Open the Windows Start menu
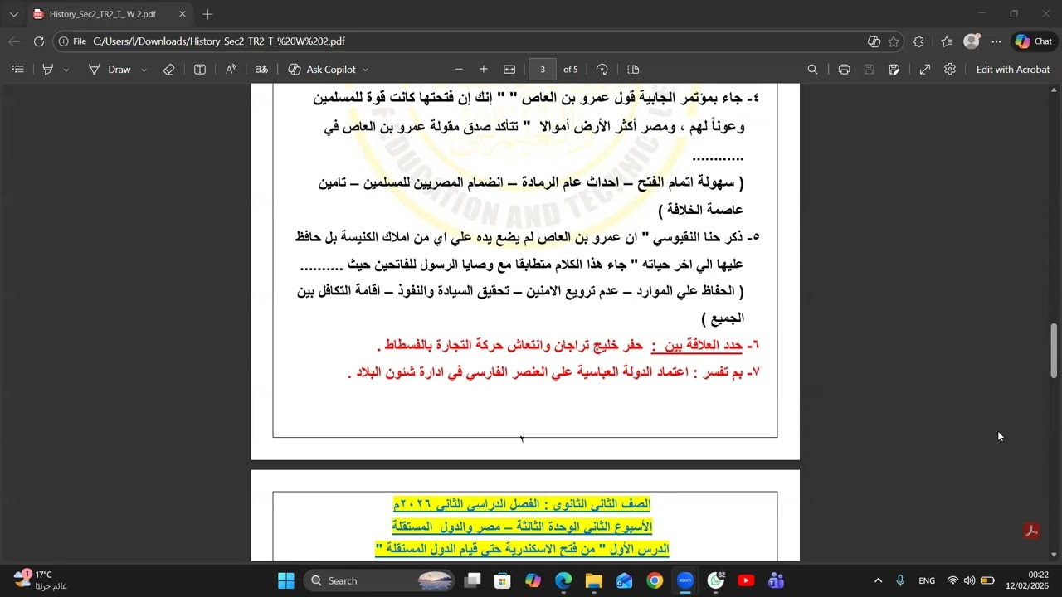This screenshot has height=597, width=1062. click(286, 580)
